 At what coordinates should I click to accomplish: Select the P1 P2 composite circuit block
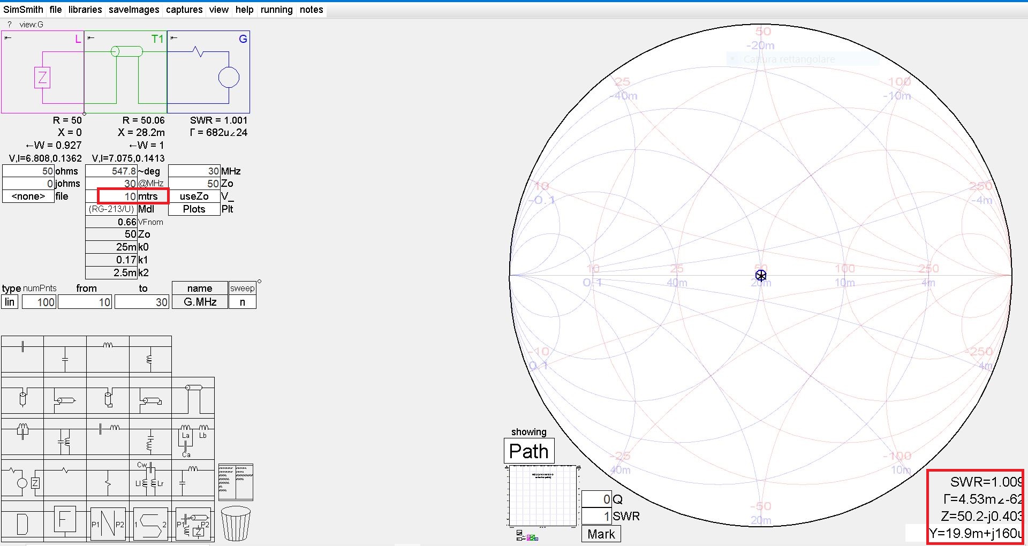click(x=193, y=524)
